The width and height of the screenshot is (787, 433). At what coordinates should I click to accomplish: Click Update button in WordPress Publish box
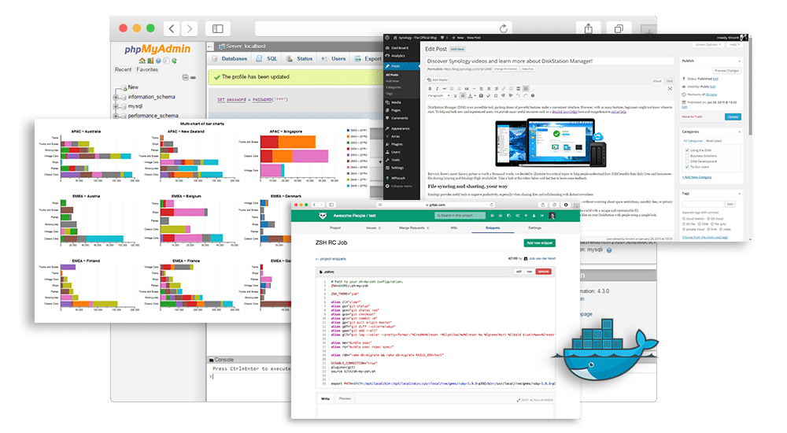733,117
